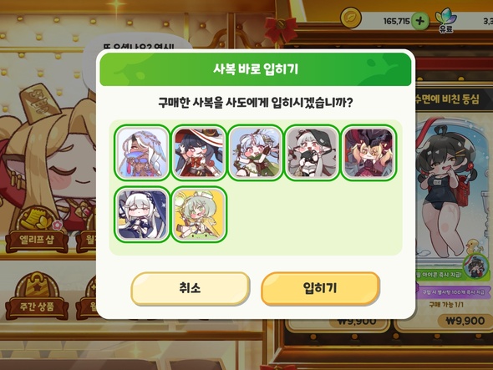Tap the 유료 butterfly crystal icon
This screenshot has width=493, height=370.
(x=445, y=19)
